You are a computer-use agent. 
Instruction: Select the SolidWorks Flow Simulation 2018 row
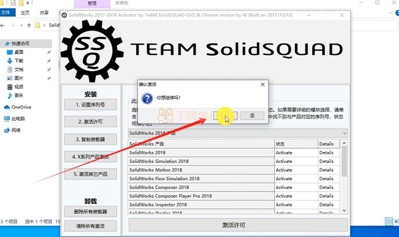click(x=201, y=179)
